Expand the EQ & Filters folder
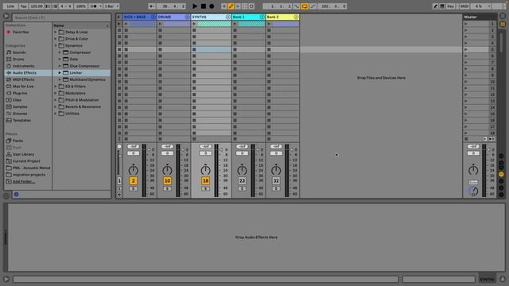This screenshot has width=509, height=286. click(56, 87)
